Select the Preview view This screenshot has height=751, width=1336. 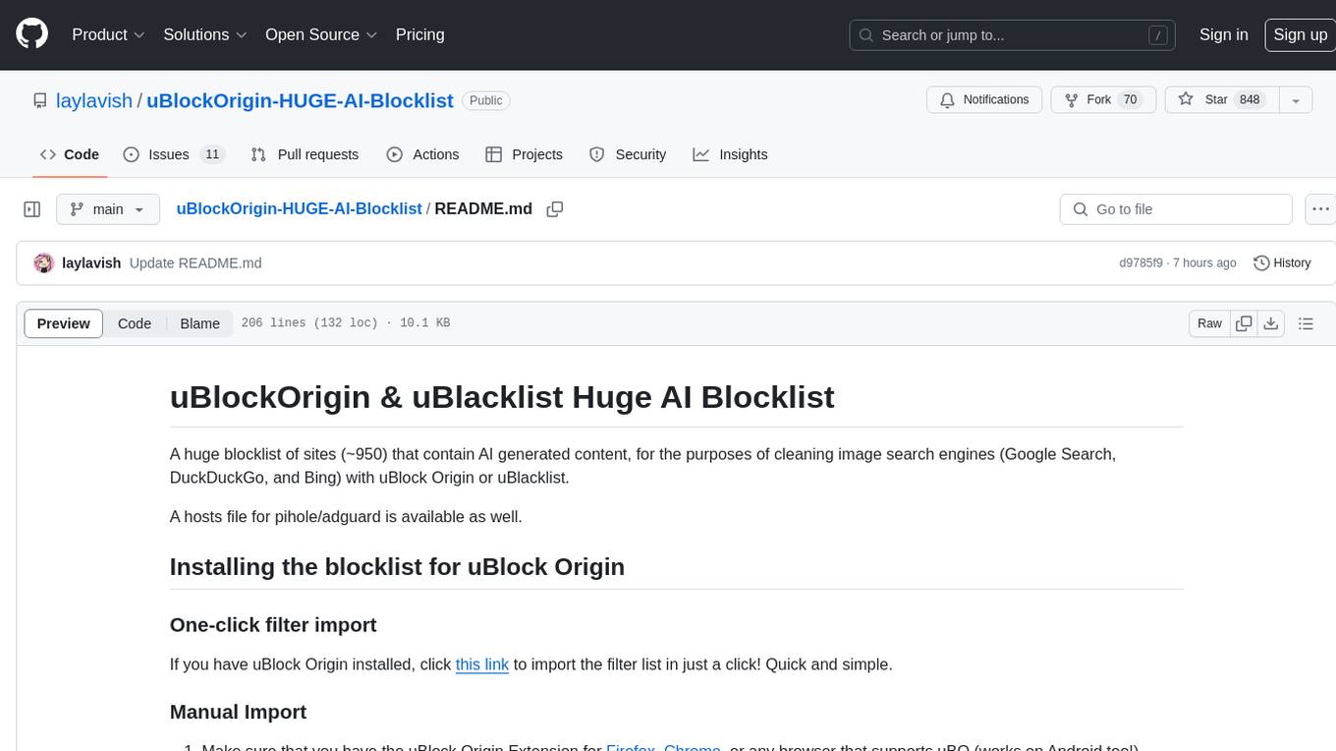64,323
